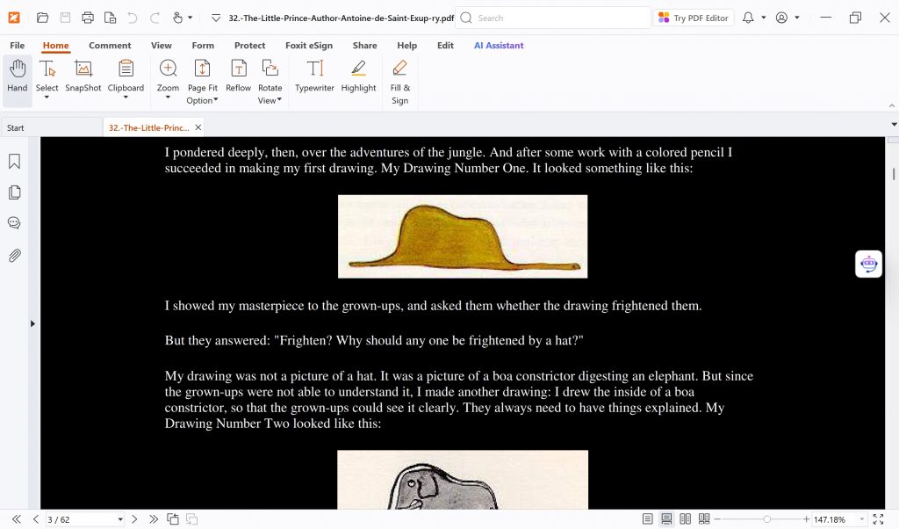The height and width of the screenshot is (529, 899).
Task: Click the touch mode hand icon
Action: (x=177, y=18)
